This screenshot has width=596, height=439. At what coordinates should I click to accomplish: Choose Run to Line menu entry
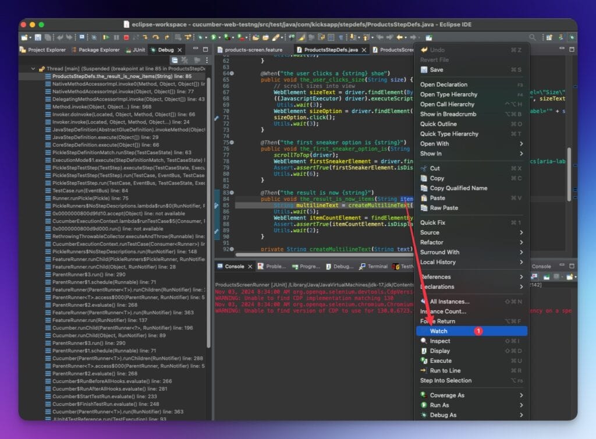pos(471,370)
